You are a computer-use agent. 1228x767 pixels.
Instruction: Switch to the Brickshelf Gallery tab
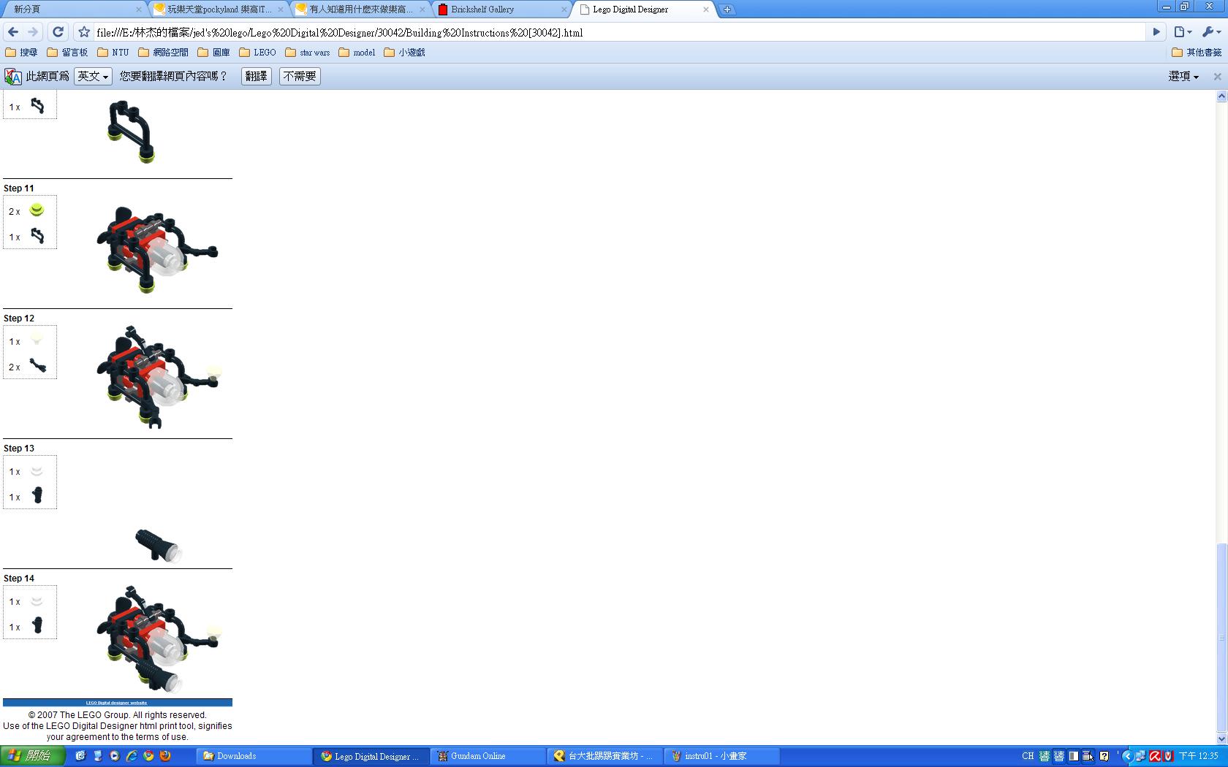(x=503, y=9)
